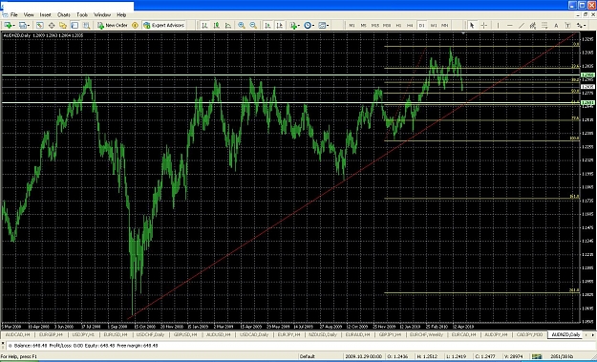Screen dimensions: 597x362
Task: Zoom out of the chart
Action: tap(253, 25)
